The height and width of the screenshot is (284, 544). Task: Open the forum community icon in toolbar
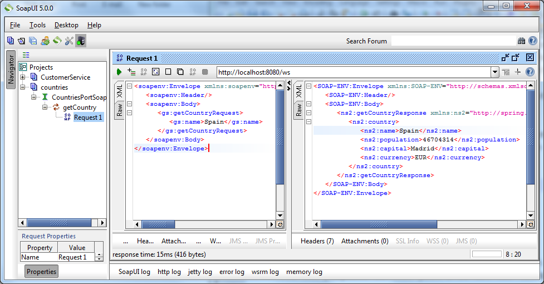coord(45,41)
